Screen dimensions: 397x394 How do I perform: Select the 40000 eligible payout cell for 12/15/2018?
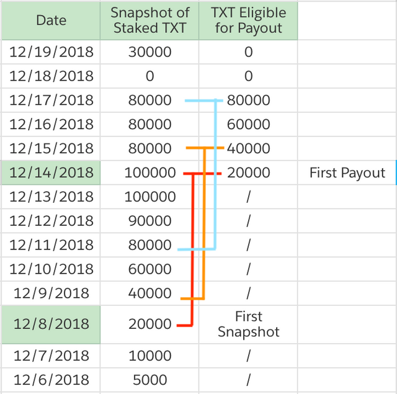tap(248, 149)
